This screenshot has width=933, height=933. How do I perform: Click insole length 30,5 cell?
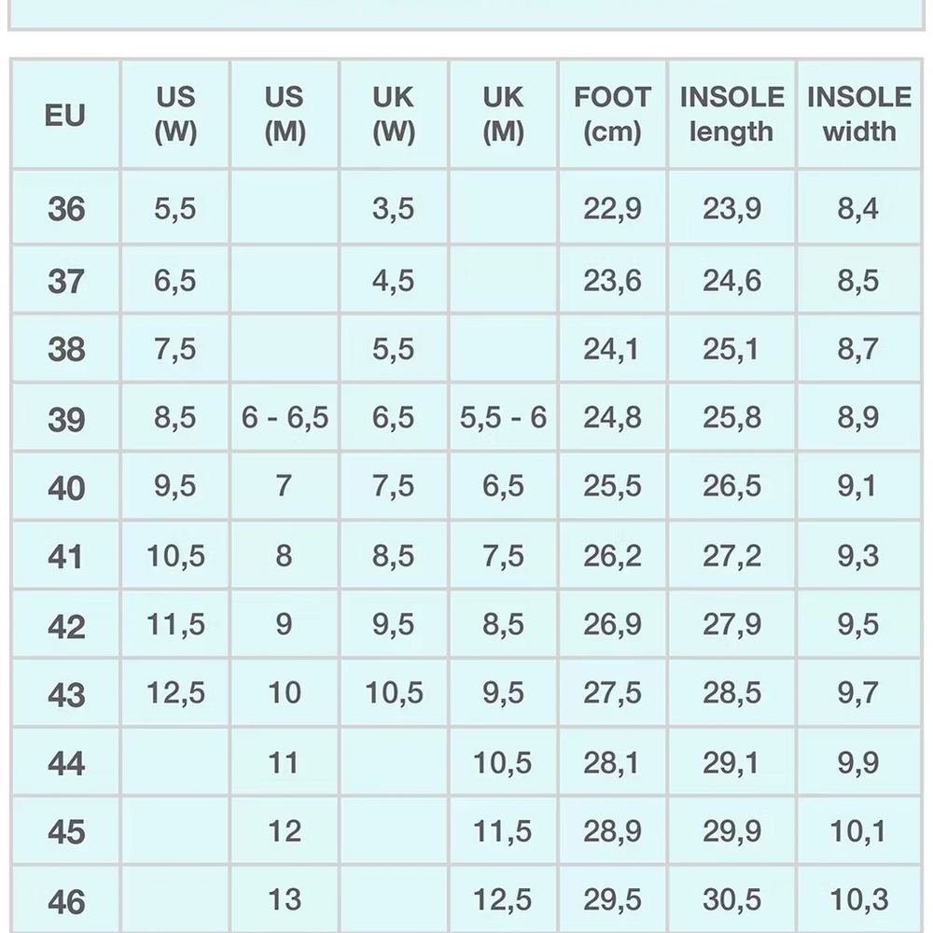pos(731,899)
